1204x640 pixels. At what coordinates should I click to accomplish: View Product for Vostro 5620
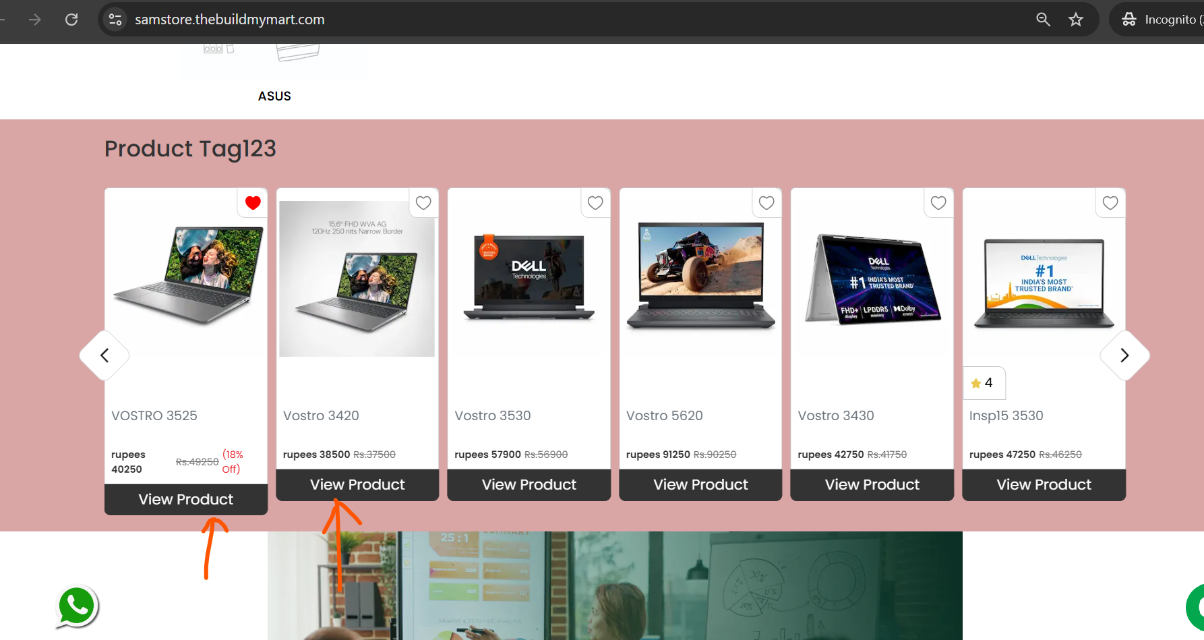point(700,485)
